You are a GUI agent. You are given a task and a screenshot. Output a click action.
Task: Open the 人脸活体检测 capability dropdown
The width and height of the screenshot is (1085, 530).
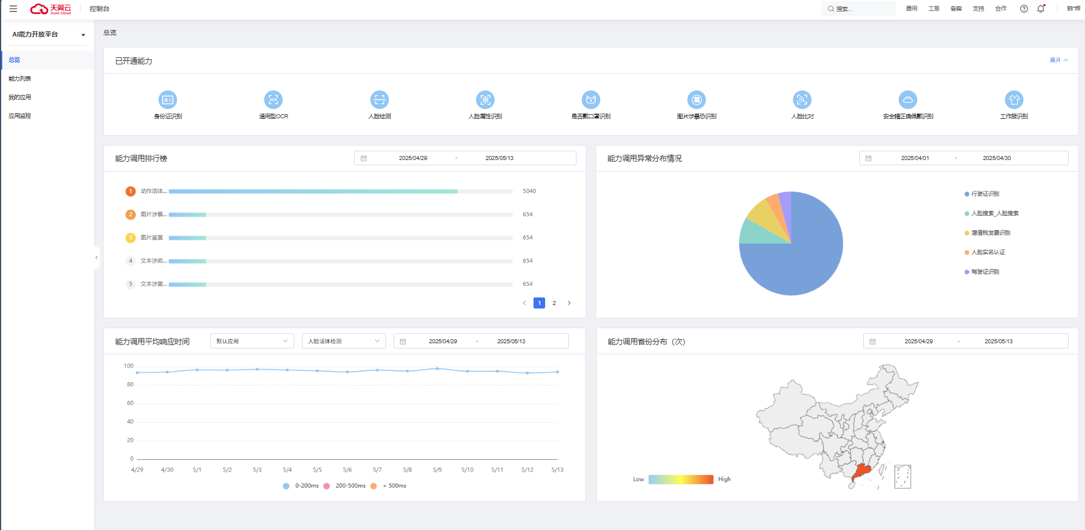pyautogui.click(x=344, y=342)
